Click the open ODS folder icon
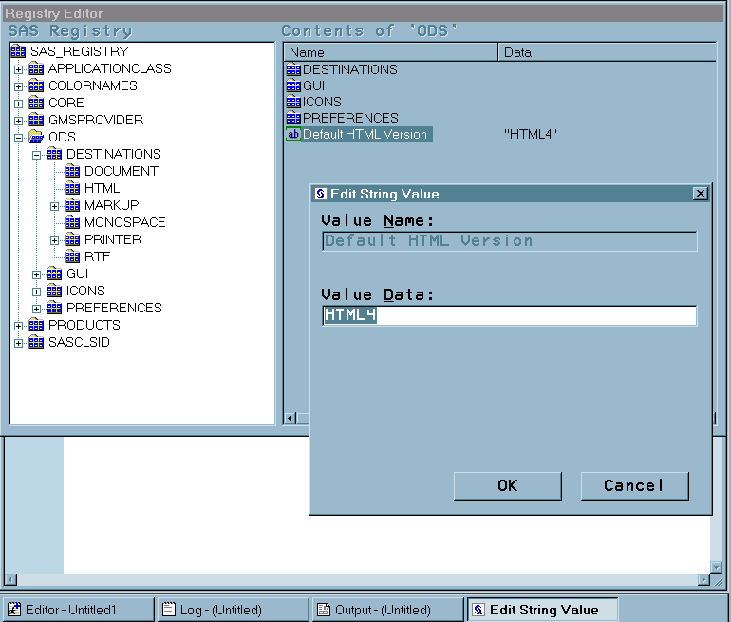The height and width of the screenshot is (622, 731). point(36,138)
